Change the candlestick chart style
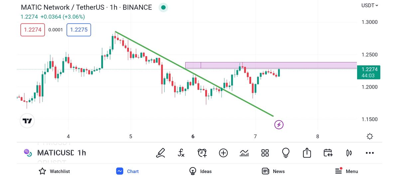Screen dimensions: 399x179 (x=349, y=153)
